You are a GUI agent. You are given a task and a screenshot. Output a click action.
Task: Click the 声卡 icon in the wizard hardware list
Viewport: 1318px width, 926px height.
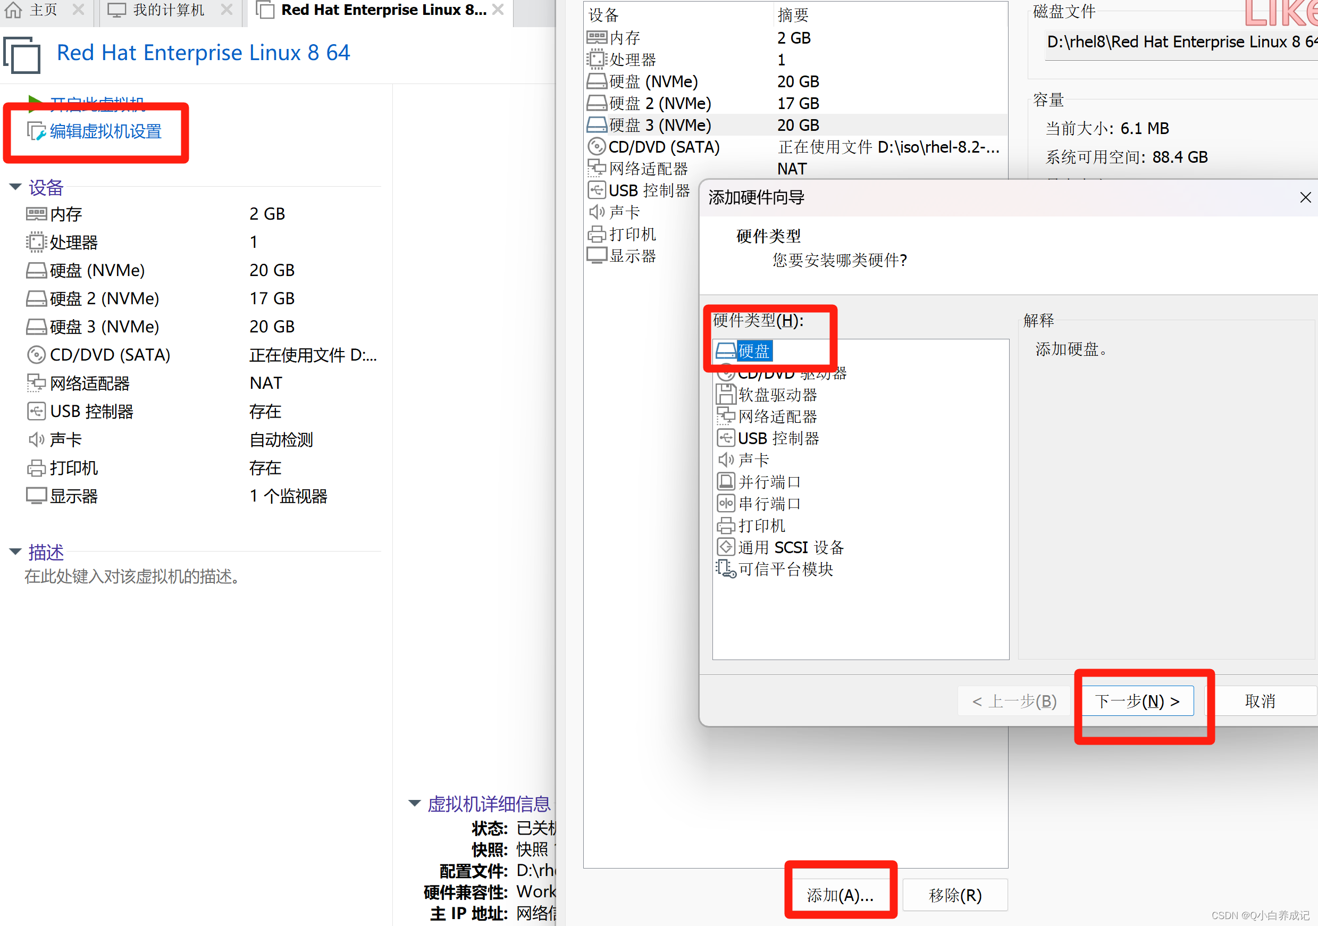726,460
